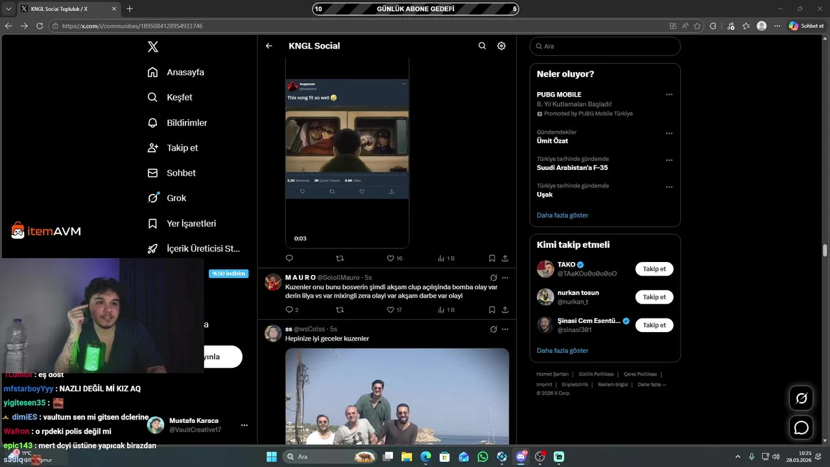Show more follow suggestions

(562, 351)
